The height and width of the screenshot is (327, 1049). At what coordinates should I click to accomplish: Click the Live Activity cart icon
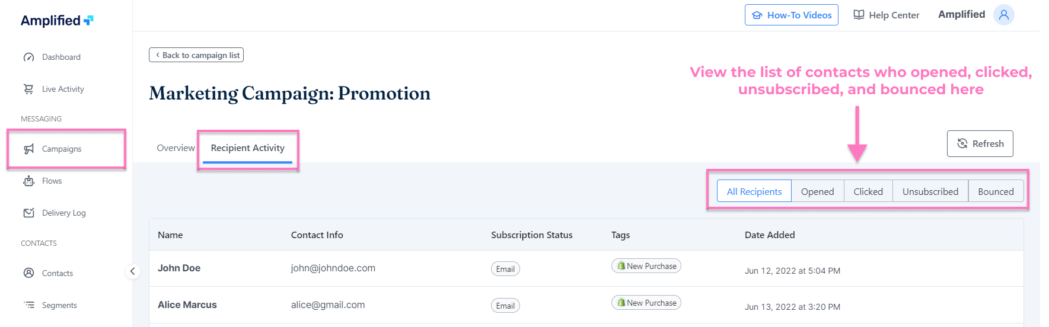pos(28,89)
